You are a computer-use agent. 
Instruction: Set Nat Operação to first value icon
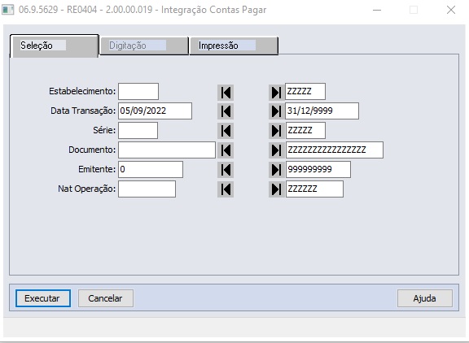point(226,189)
